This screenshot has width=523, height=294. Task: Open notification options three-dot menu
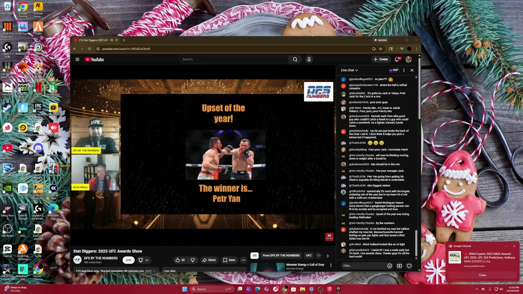click(506, 246)
